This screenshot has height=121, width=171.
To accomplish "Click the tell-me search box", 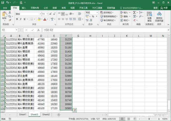I will [x=131, y=8].
